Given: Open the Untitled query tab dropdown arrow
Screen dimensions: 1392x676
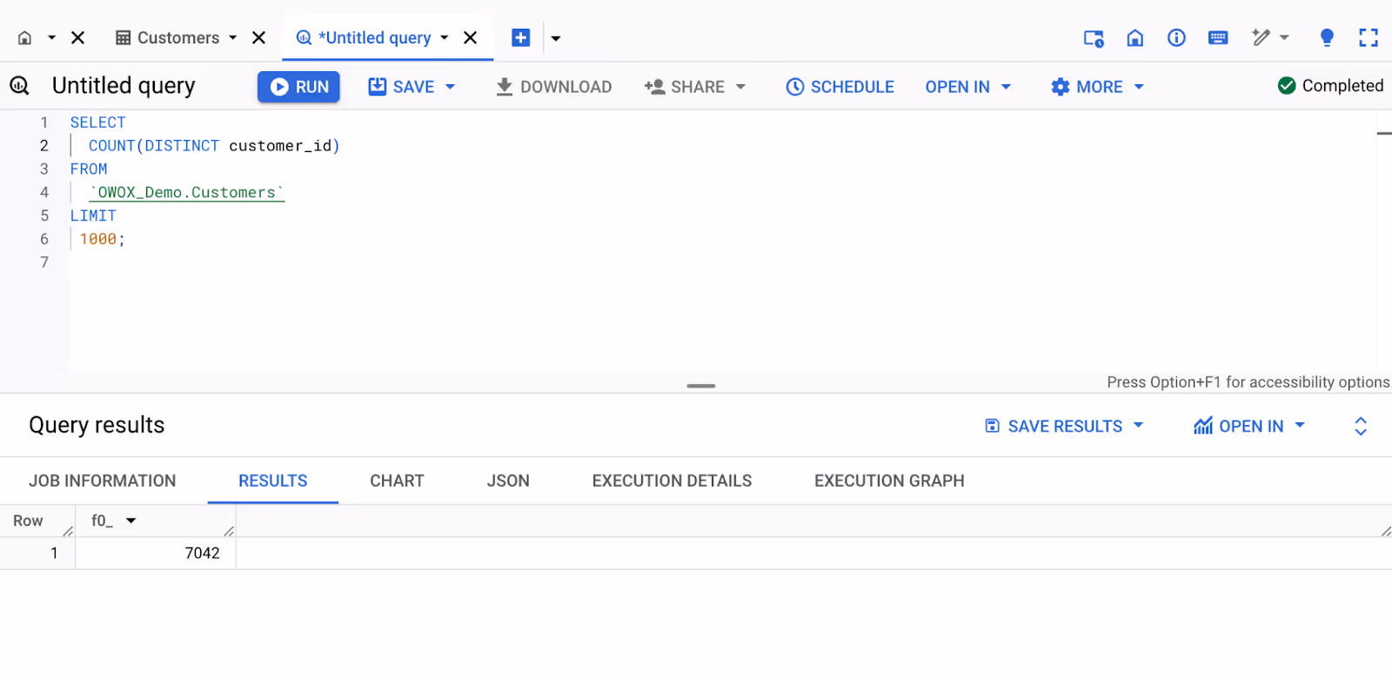Looking at the screenshot, I should coord(444,38).
